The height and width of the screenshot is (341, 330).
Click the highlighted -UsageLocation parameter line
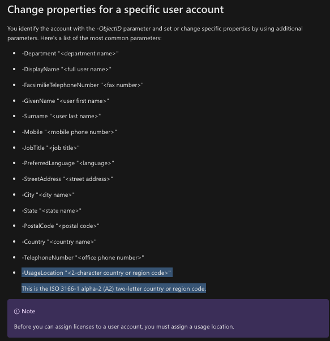pyautogui.click(x=97, y=273)
